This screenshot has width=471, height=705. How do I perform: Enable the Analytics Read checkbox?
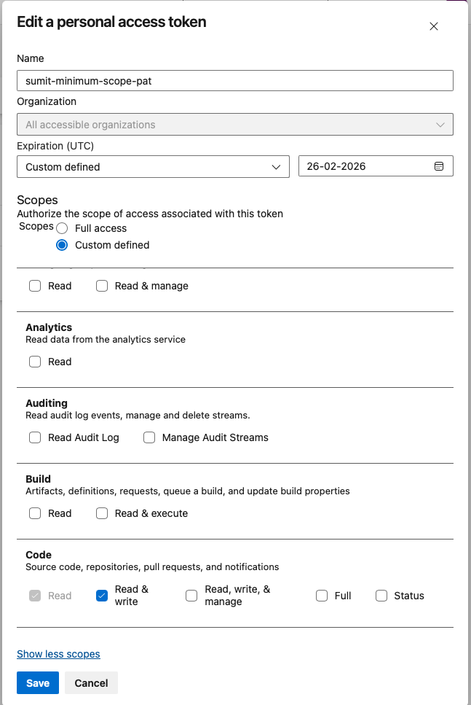click(x=35, y=362)
